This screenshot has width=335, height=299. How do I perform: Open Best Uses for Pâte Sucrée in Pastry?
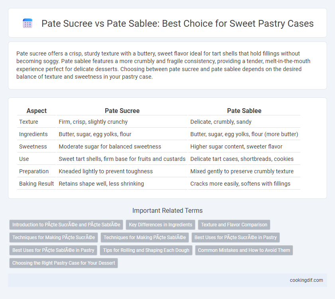pos(235,238)
